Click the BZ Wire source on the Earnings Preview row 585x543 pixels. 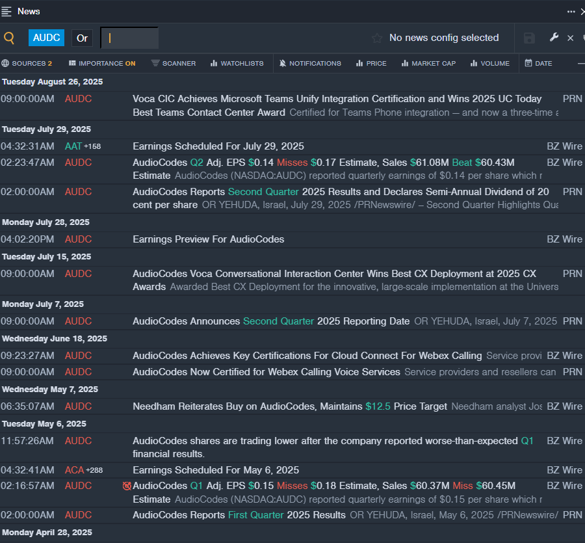pyautogui.click(x=564, y=239)
